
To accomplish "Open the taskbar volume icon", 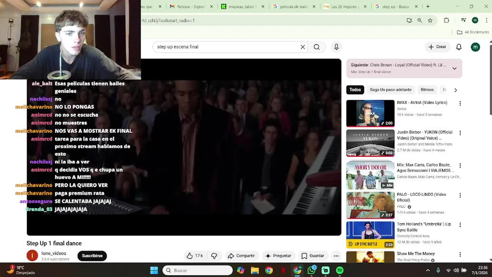I will coord(456,270).
